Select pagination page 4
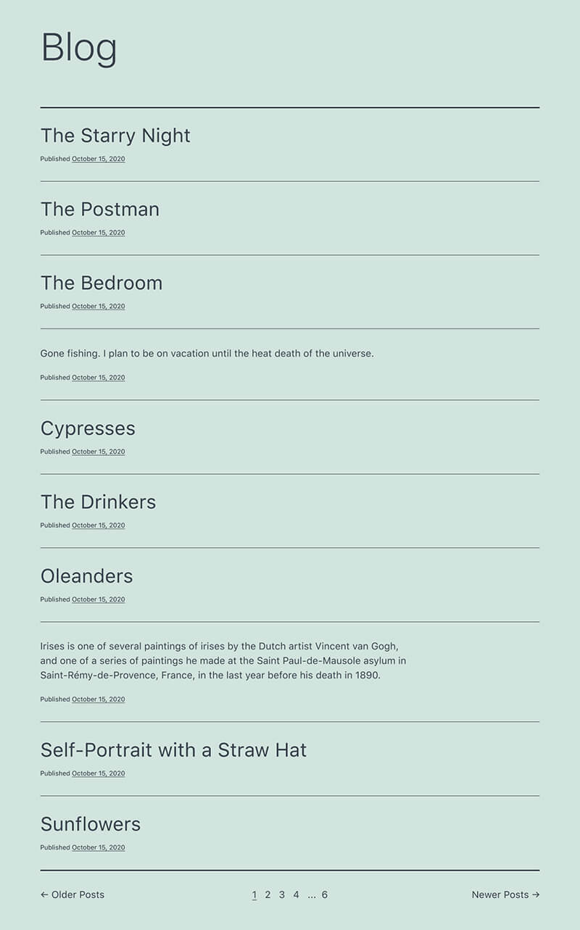Viewport: 580px width, 930px height. click(296, 894)
